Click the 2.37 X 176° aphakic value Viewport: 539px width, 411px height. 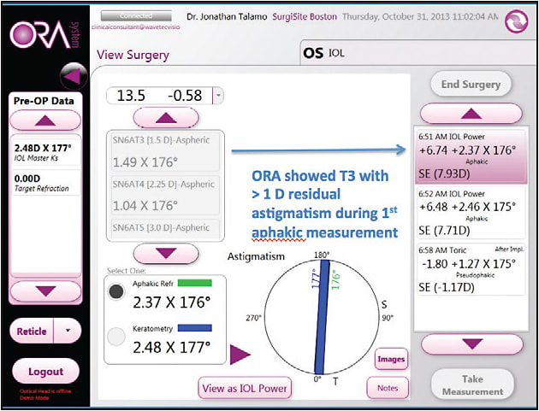pyautogui.click(x=171, y=302)
